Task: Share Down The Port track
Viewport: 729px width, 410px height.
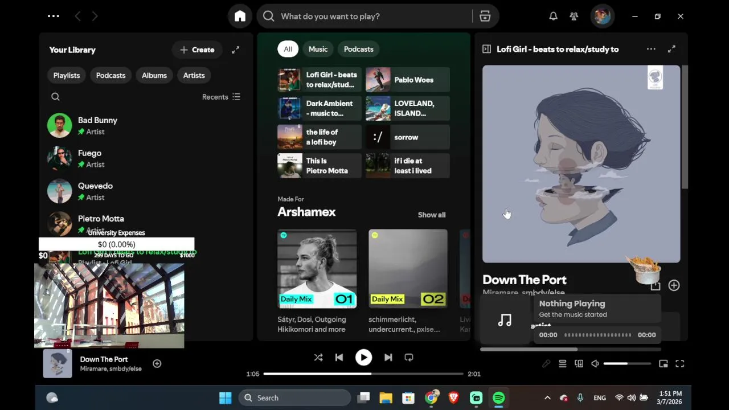Action: click(x=655, y=286)
